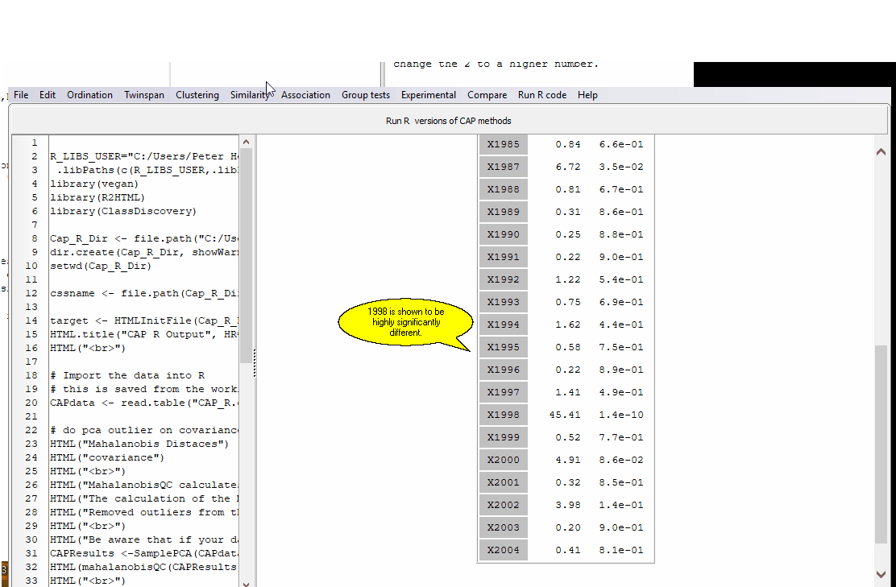
Task: Click the library(R2HTML) code line
Action: pos(97,197)
